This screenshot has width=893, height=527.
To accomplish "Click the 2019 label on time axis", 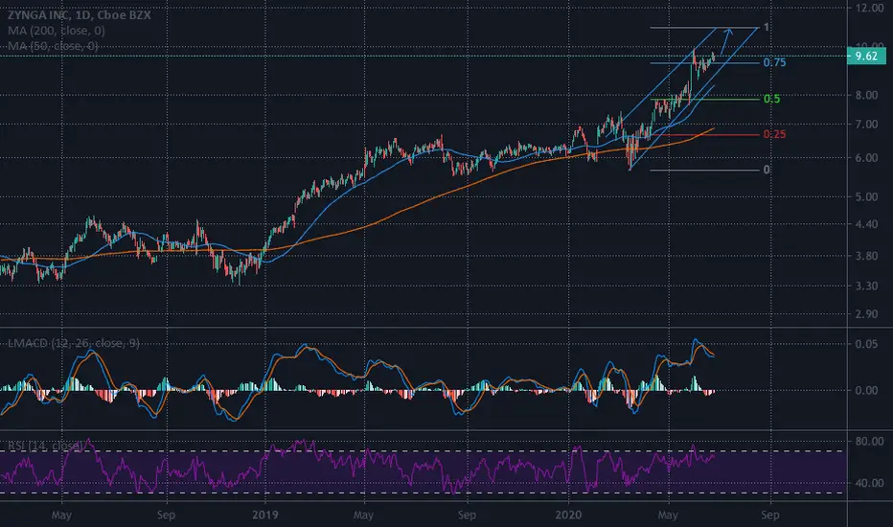I will tap(264, 516).
